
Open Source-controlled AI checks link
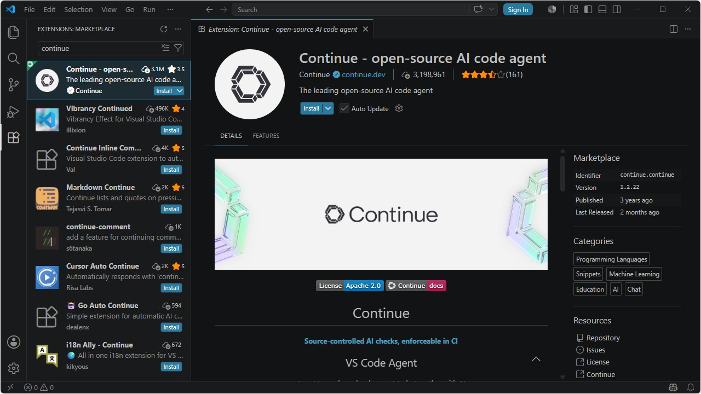[x=381, y=341]
